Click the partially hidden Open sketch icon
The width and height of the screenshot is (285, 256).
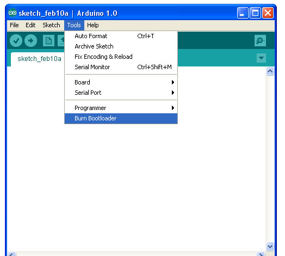click(61, 40)
